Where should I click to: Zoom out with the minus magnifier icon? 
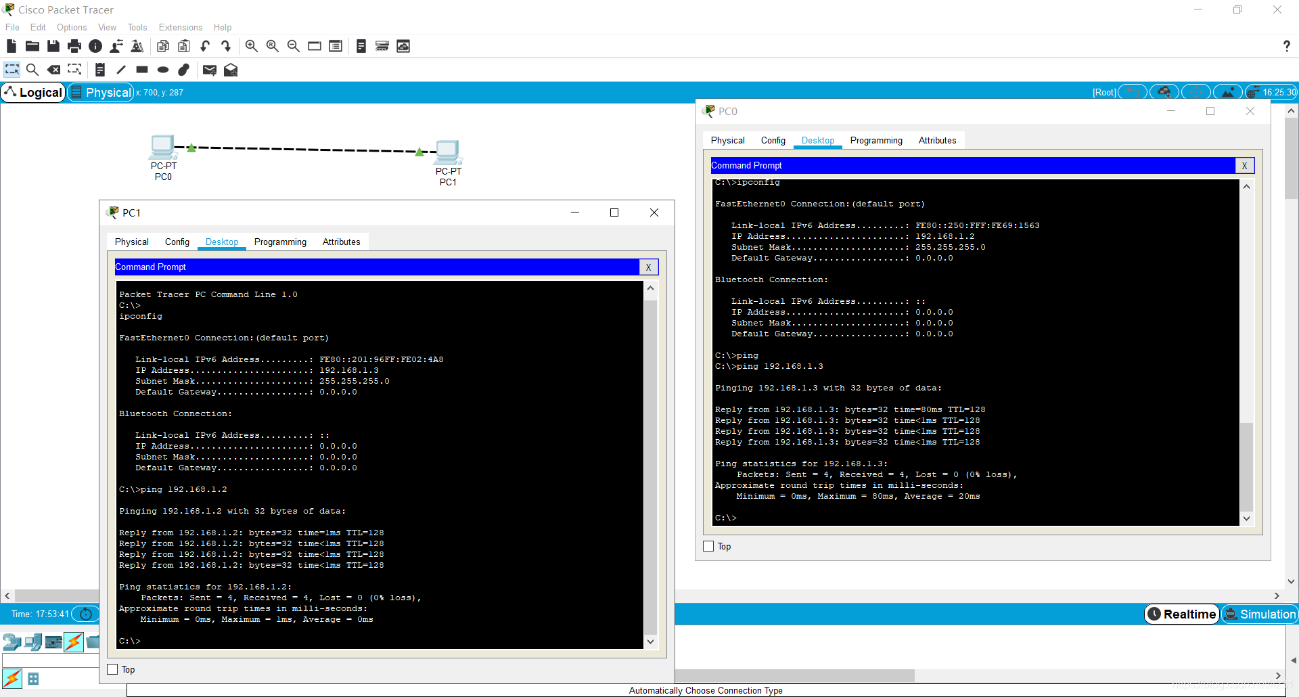pyautogui.click(x=294, y=46)
